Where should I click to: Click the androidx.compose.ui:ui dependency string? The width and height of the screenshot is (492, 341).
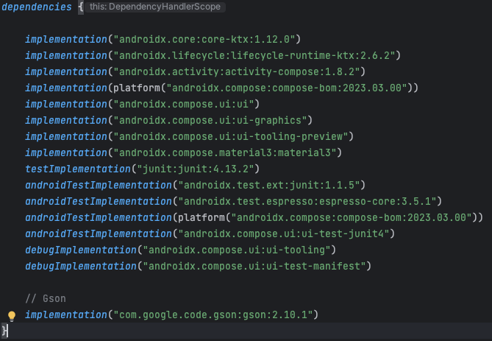pyautogui.click(x=183, y=105)
